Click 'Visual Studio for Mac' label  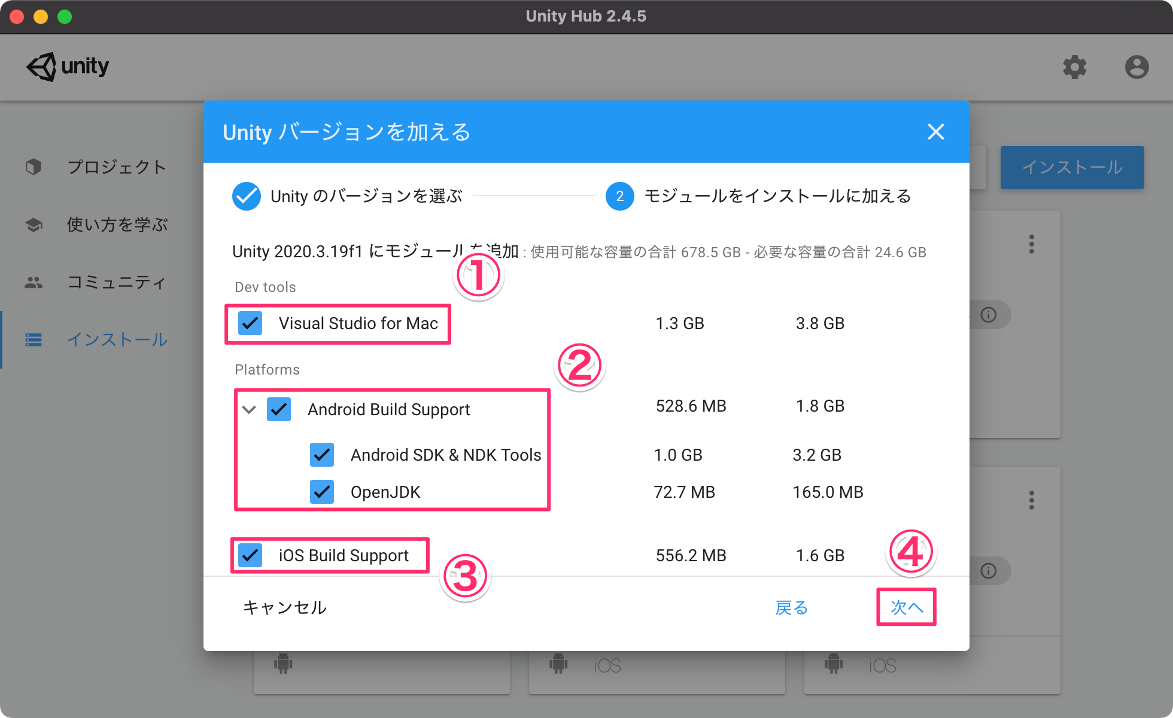358,323
